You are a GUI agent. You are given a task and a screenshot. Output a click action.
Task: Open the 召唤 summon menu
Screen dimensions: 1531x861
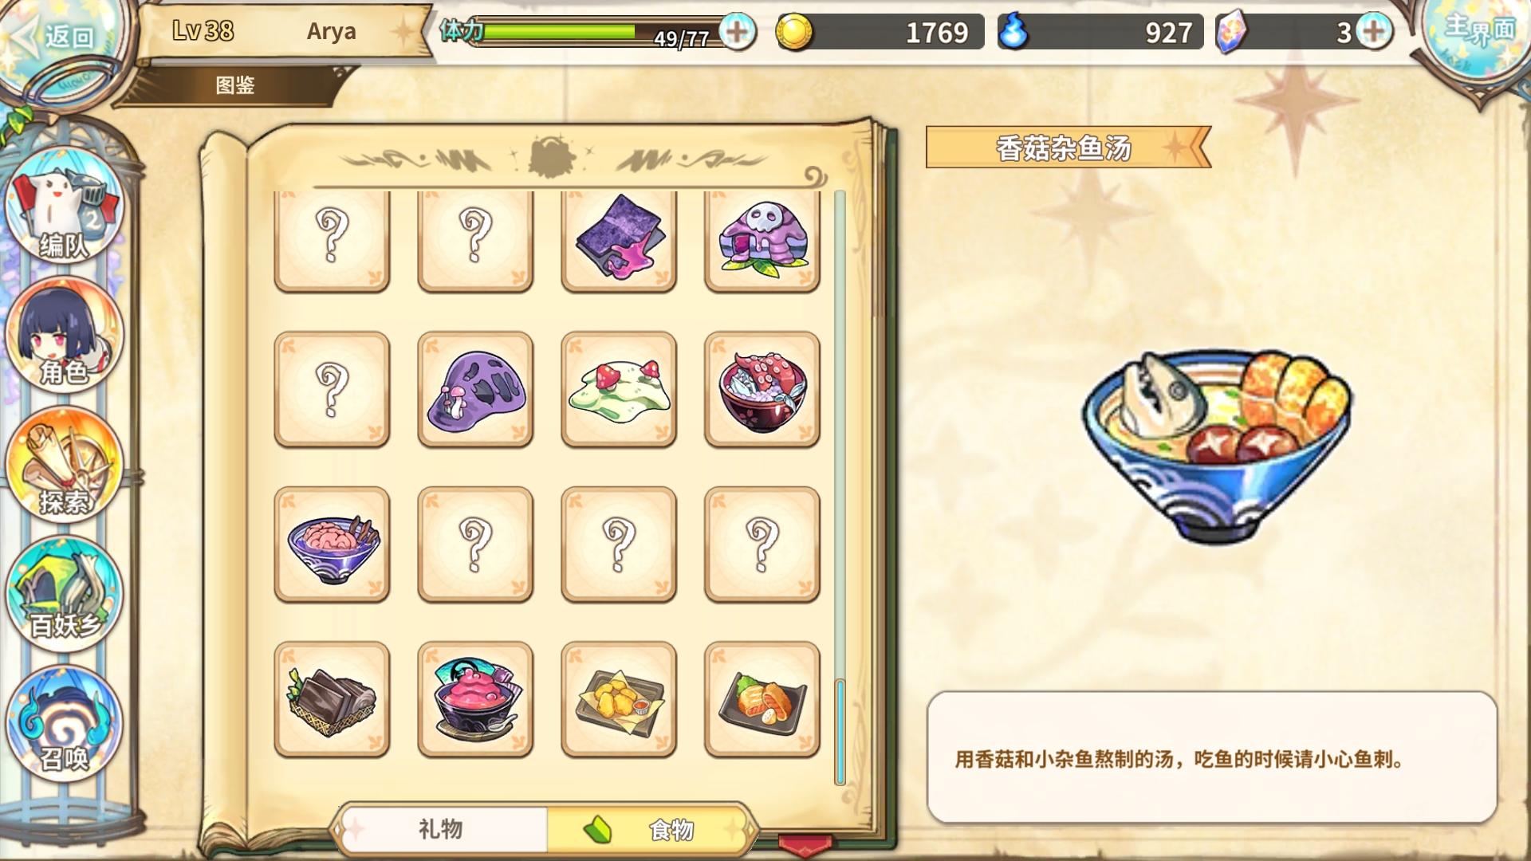[x=64, y=722]
